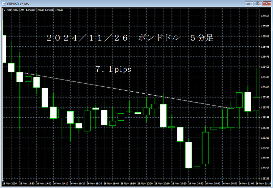The width and height of the screenshot is (273, 188).
Task: Click the 1.25235 price axis label
Action: click(265, 179)
